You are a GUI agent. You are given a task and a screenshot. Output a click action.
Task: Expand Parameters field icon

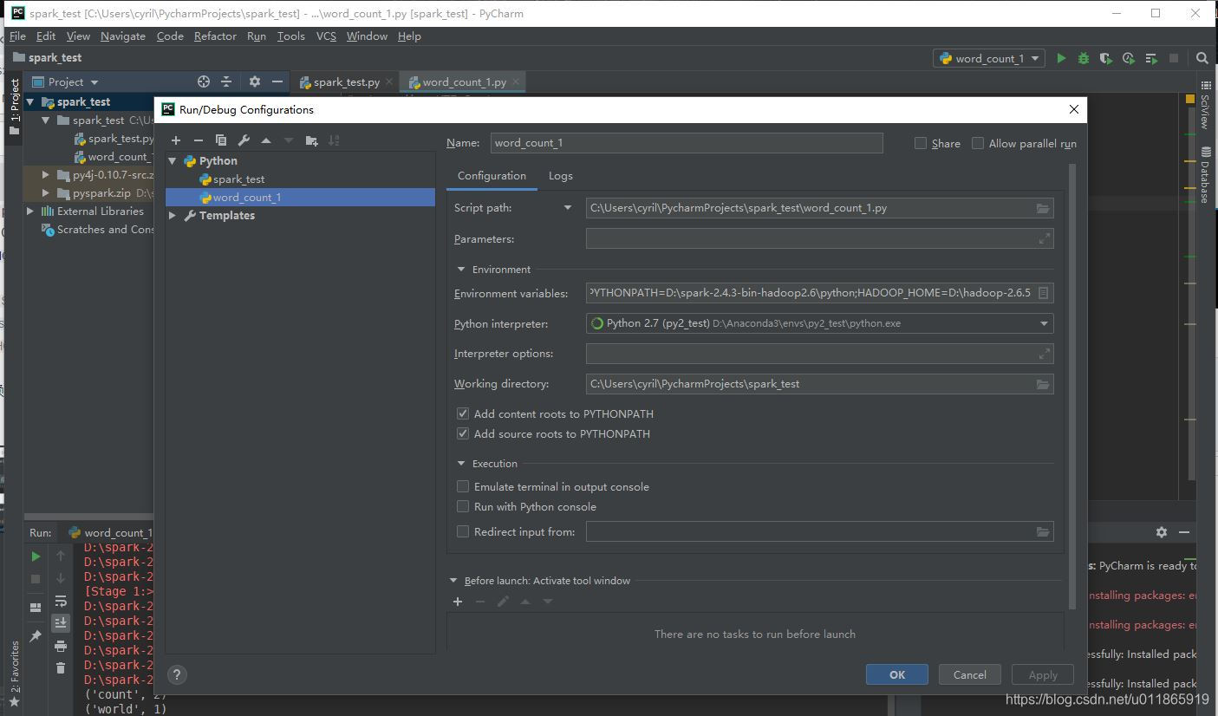pos(1045,238)
